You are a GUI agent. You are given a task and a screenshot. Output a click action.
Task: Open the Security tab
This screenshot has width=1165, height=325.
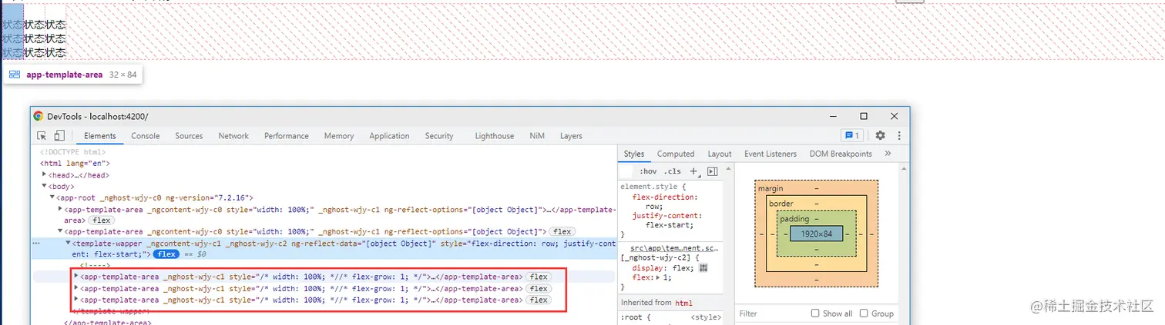pyautogui.click(x=439, y=136)
